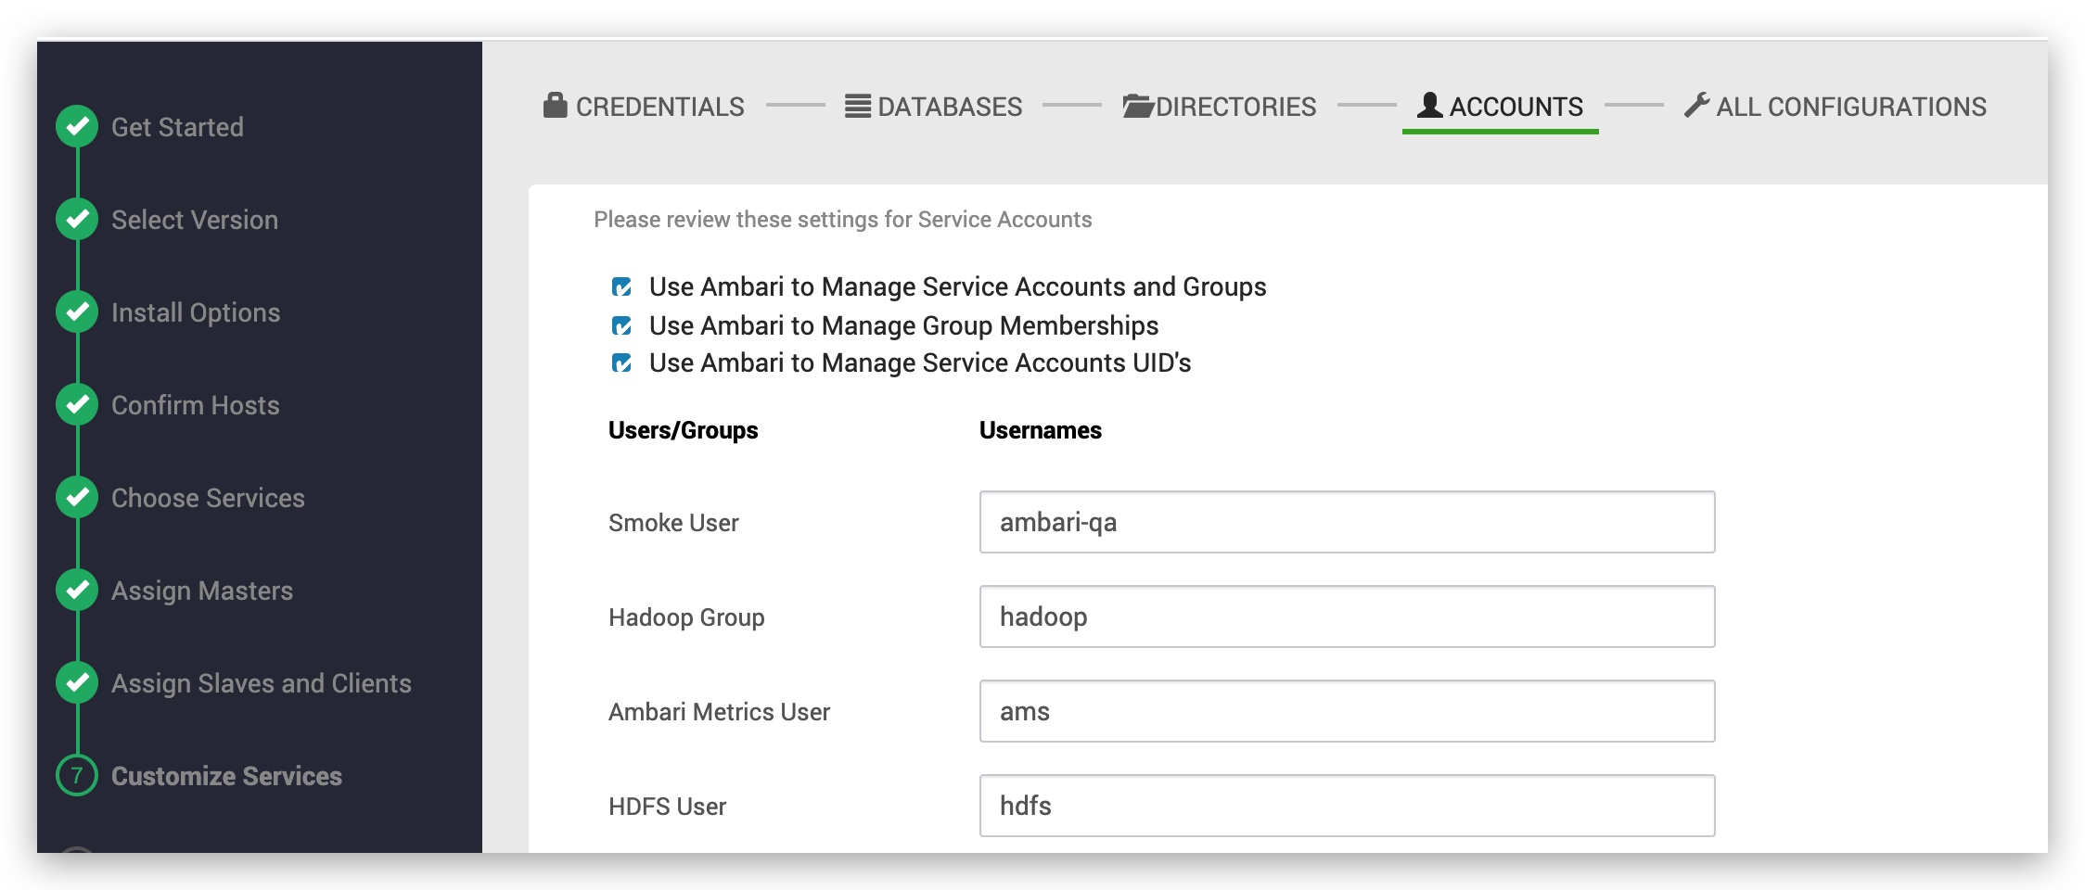This screenshot has width=2085, height=890.
Task: Return to the Select Version step
Action: [195, 220]
